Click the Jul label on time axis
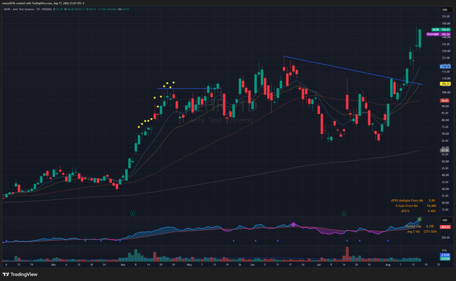This screenshot has height=281, width=456. (x=318, y=265)
